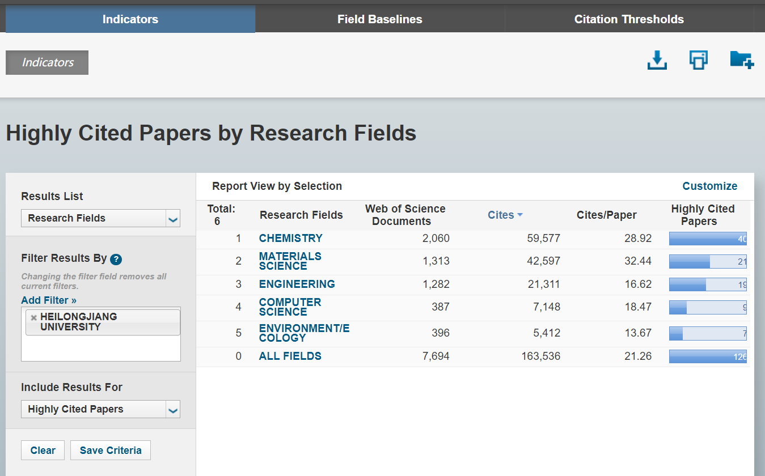Open the Highly Cited Papers dropdown

(x=100, y=409)
